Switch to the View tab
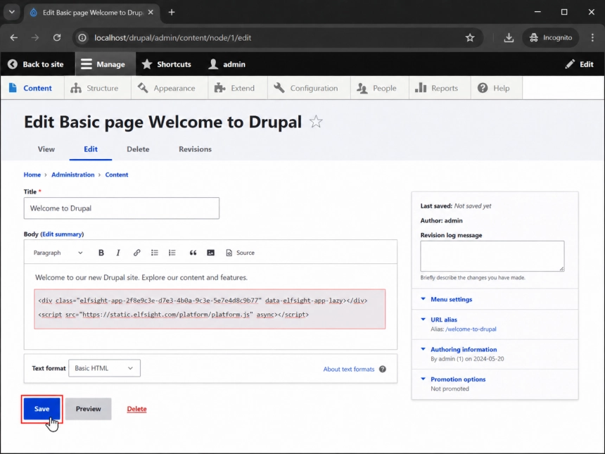Viewport: 605px width, 454px height. pyautogui.click(x=46, y=149)
